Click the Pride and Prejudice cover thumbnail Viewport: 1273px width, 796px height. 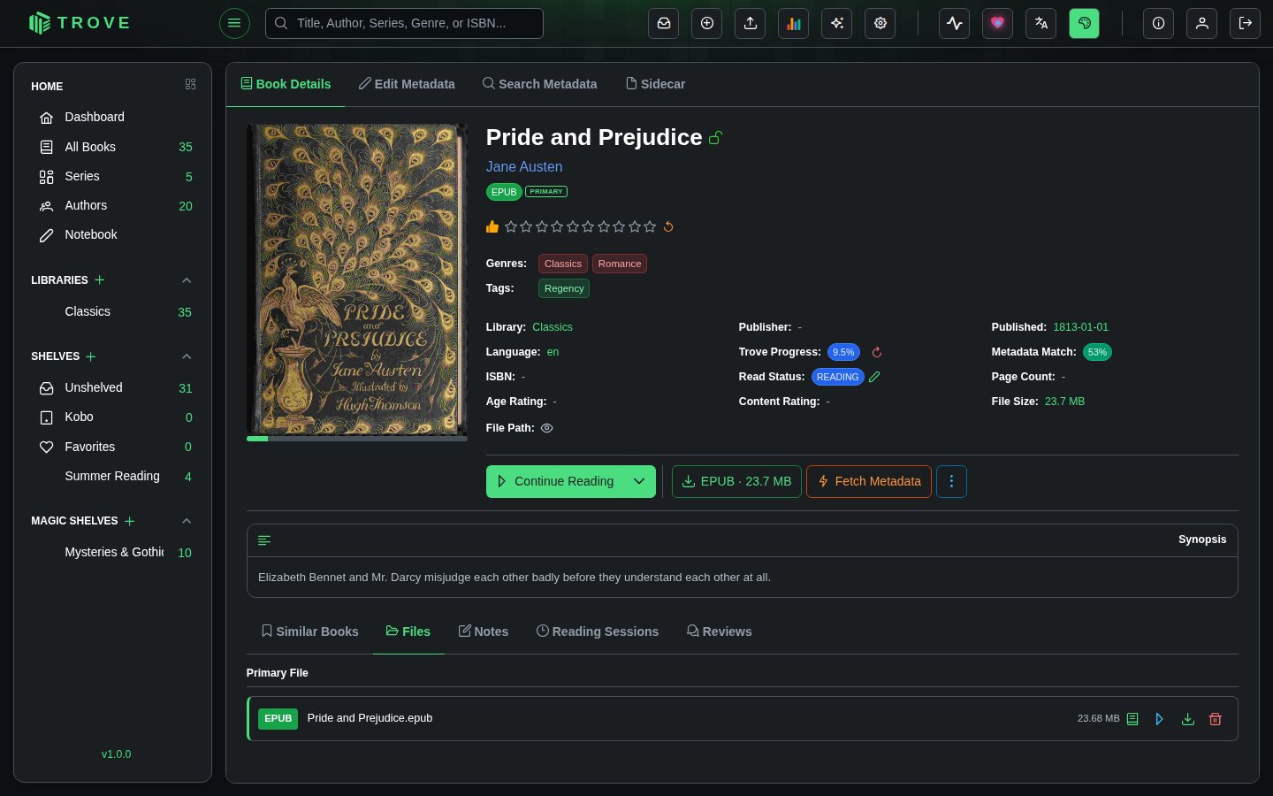pyautogui.click(x=357, y=279)
